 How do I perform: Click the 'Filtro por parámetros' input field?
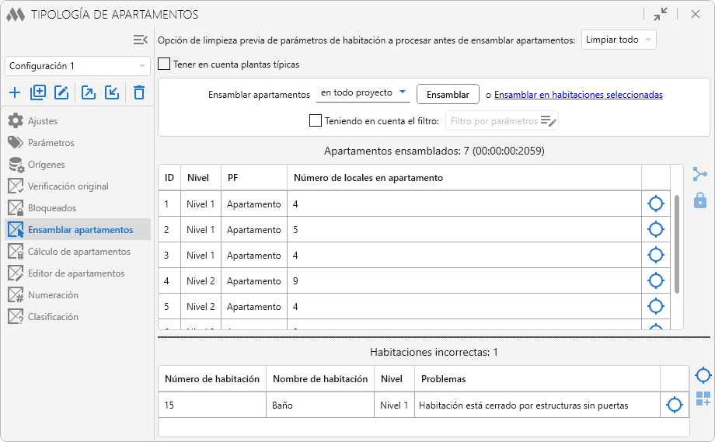(x=494, y=121)
